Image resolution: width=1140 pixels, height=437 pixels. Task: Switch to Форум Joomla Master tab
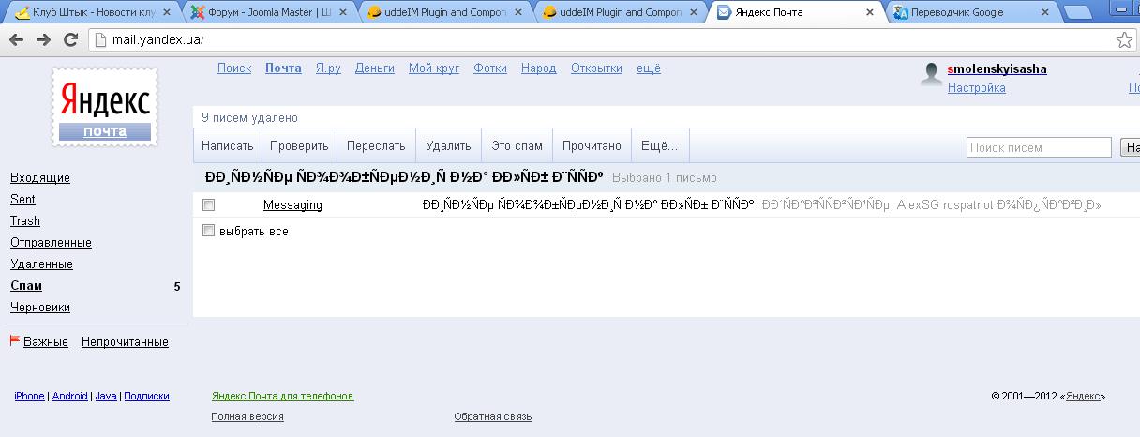point(268,12)
